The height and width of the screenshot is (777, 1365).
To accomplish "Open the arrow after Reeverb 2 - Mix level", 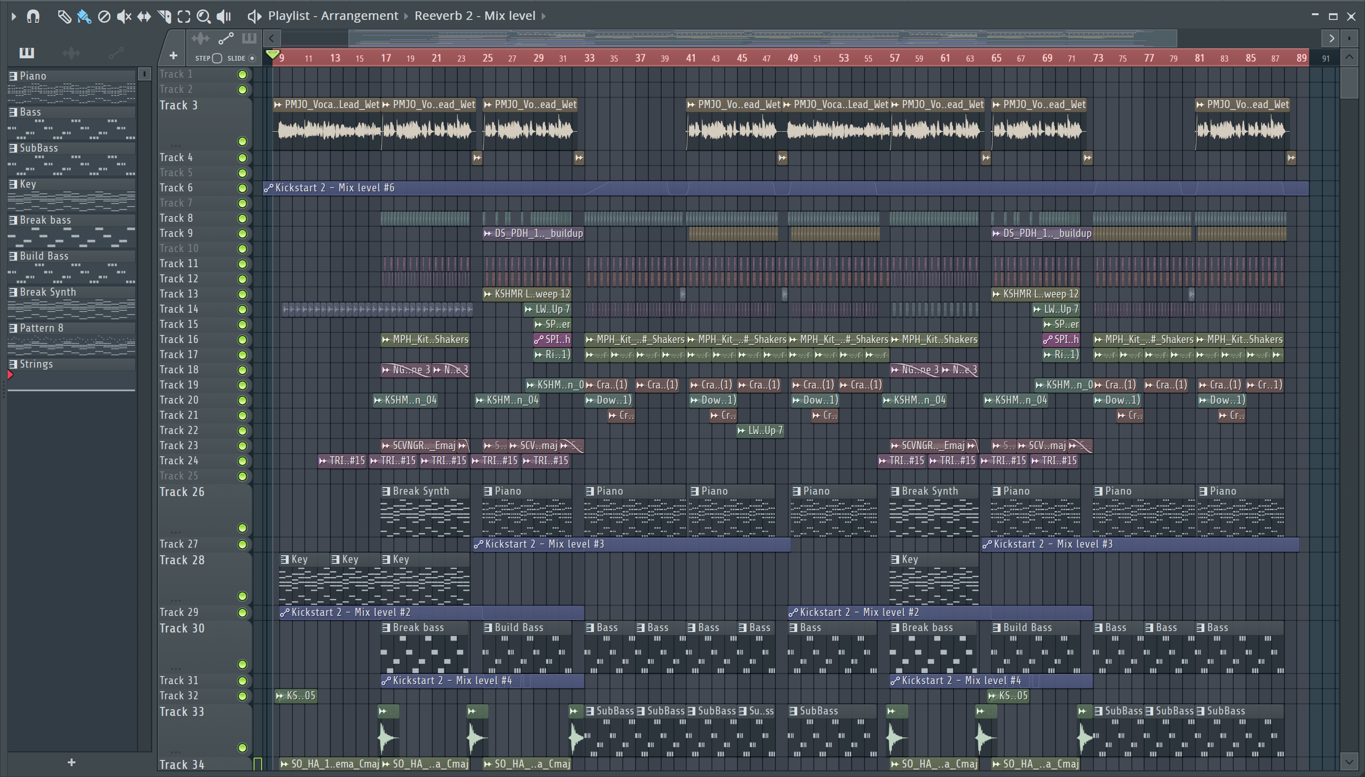I will coord(544,17).
